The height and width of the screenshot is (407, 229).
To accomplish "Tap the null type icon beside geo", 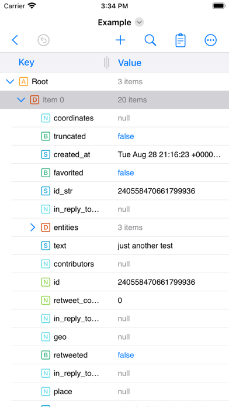I will (x=46, y=337).
